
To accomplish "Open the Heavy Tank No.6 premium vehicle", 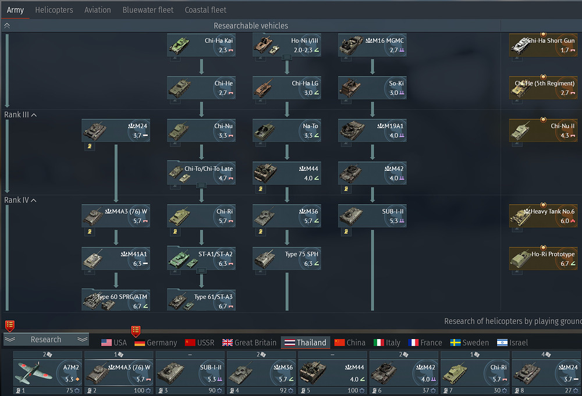I will pyautogui.click(x=543, y=216).
